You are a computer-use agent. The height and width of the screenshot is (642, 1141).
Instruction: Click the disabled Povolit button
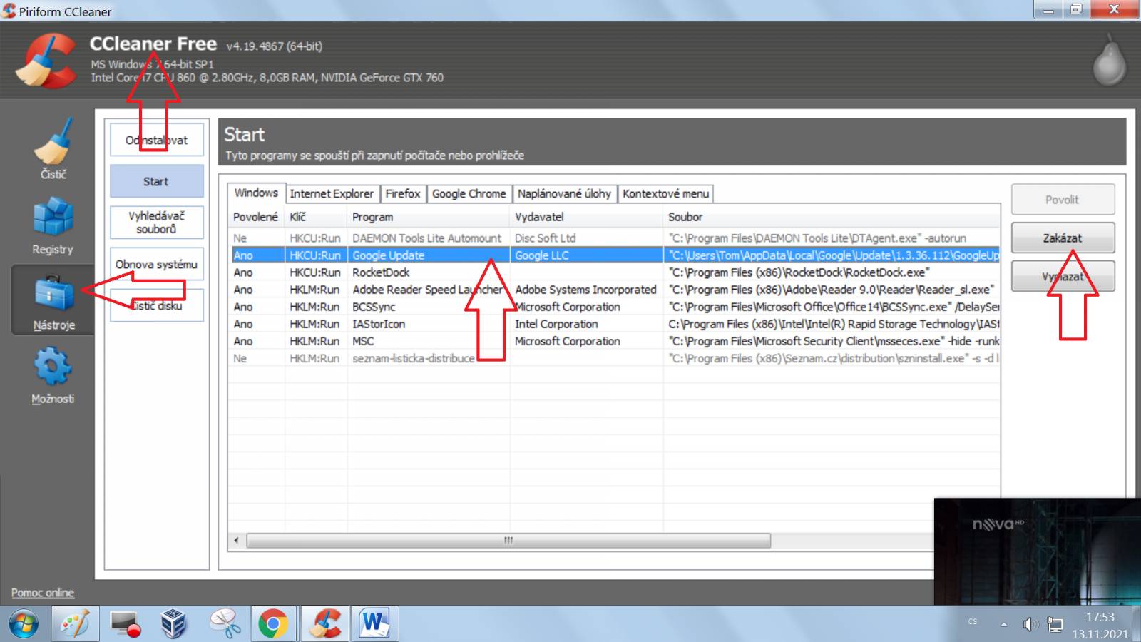[1063, 199]
